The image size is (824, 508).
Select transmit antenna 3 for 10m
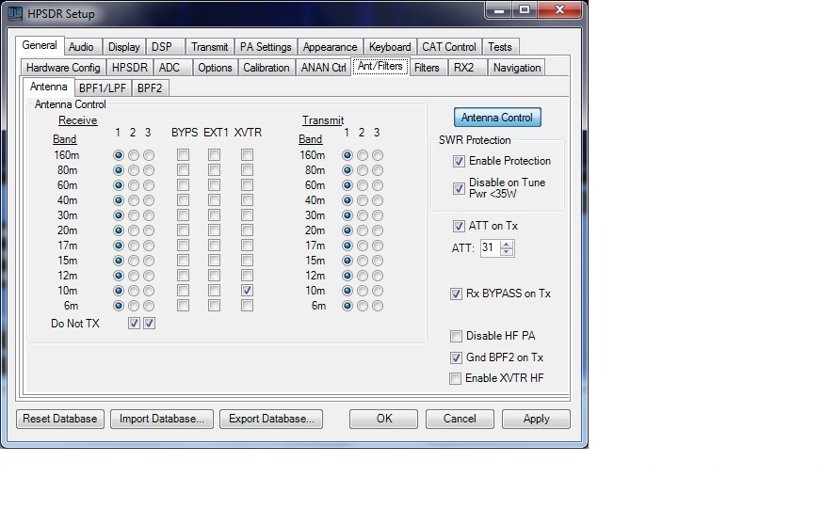click(378, 291)
